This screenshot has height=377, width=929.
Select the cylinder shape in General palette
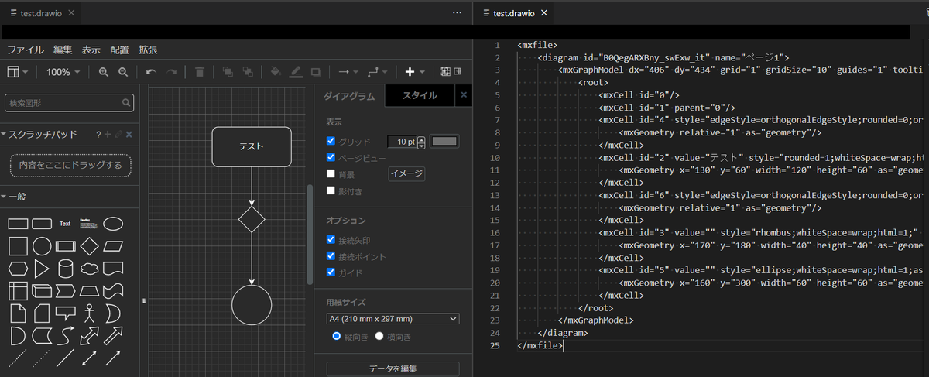pos(66,269)
